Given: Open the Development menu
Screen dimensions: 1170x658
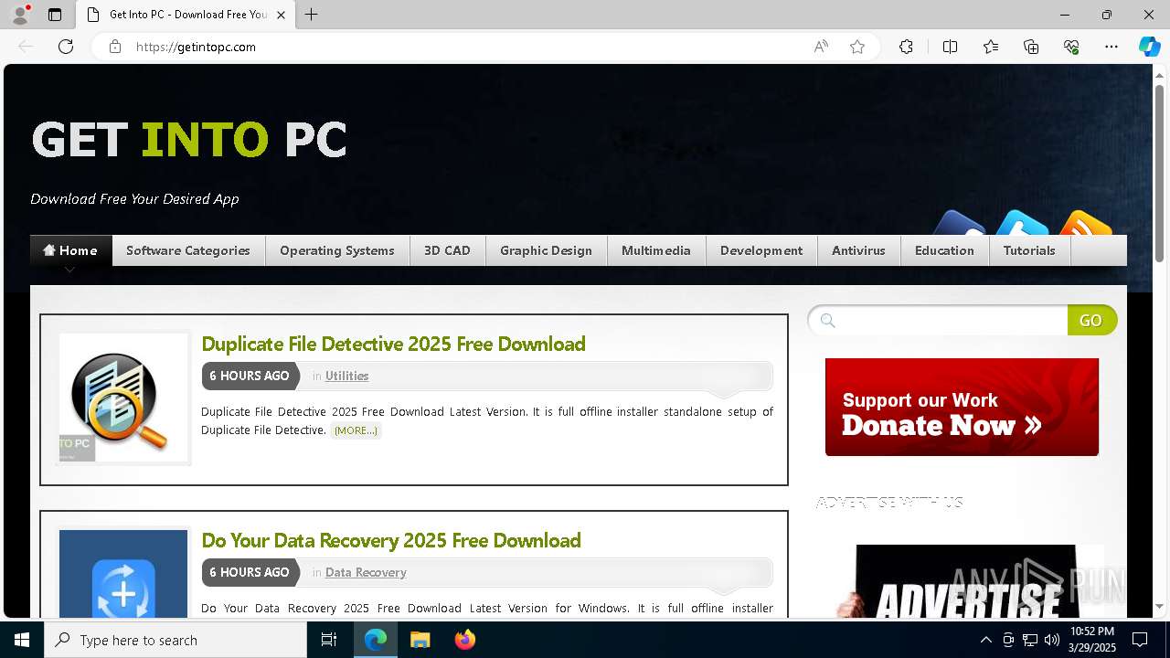Looking at the screenshot, I should (761, 250).
